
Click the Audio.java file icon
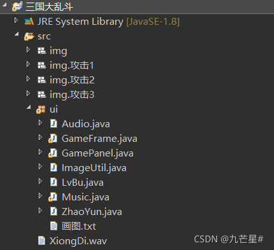pos(53,123)
